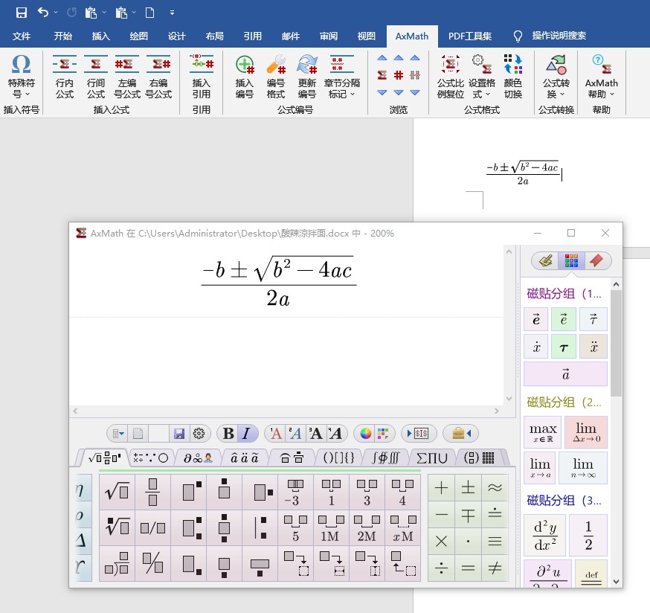
Task: Insert right-numbered formula (右编号公式)
Action: (158, 77)
